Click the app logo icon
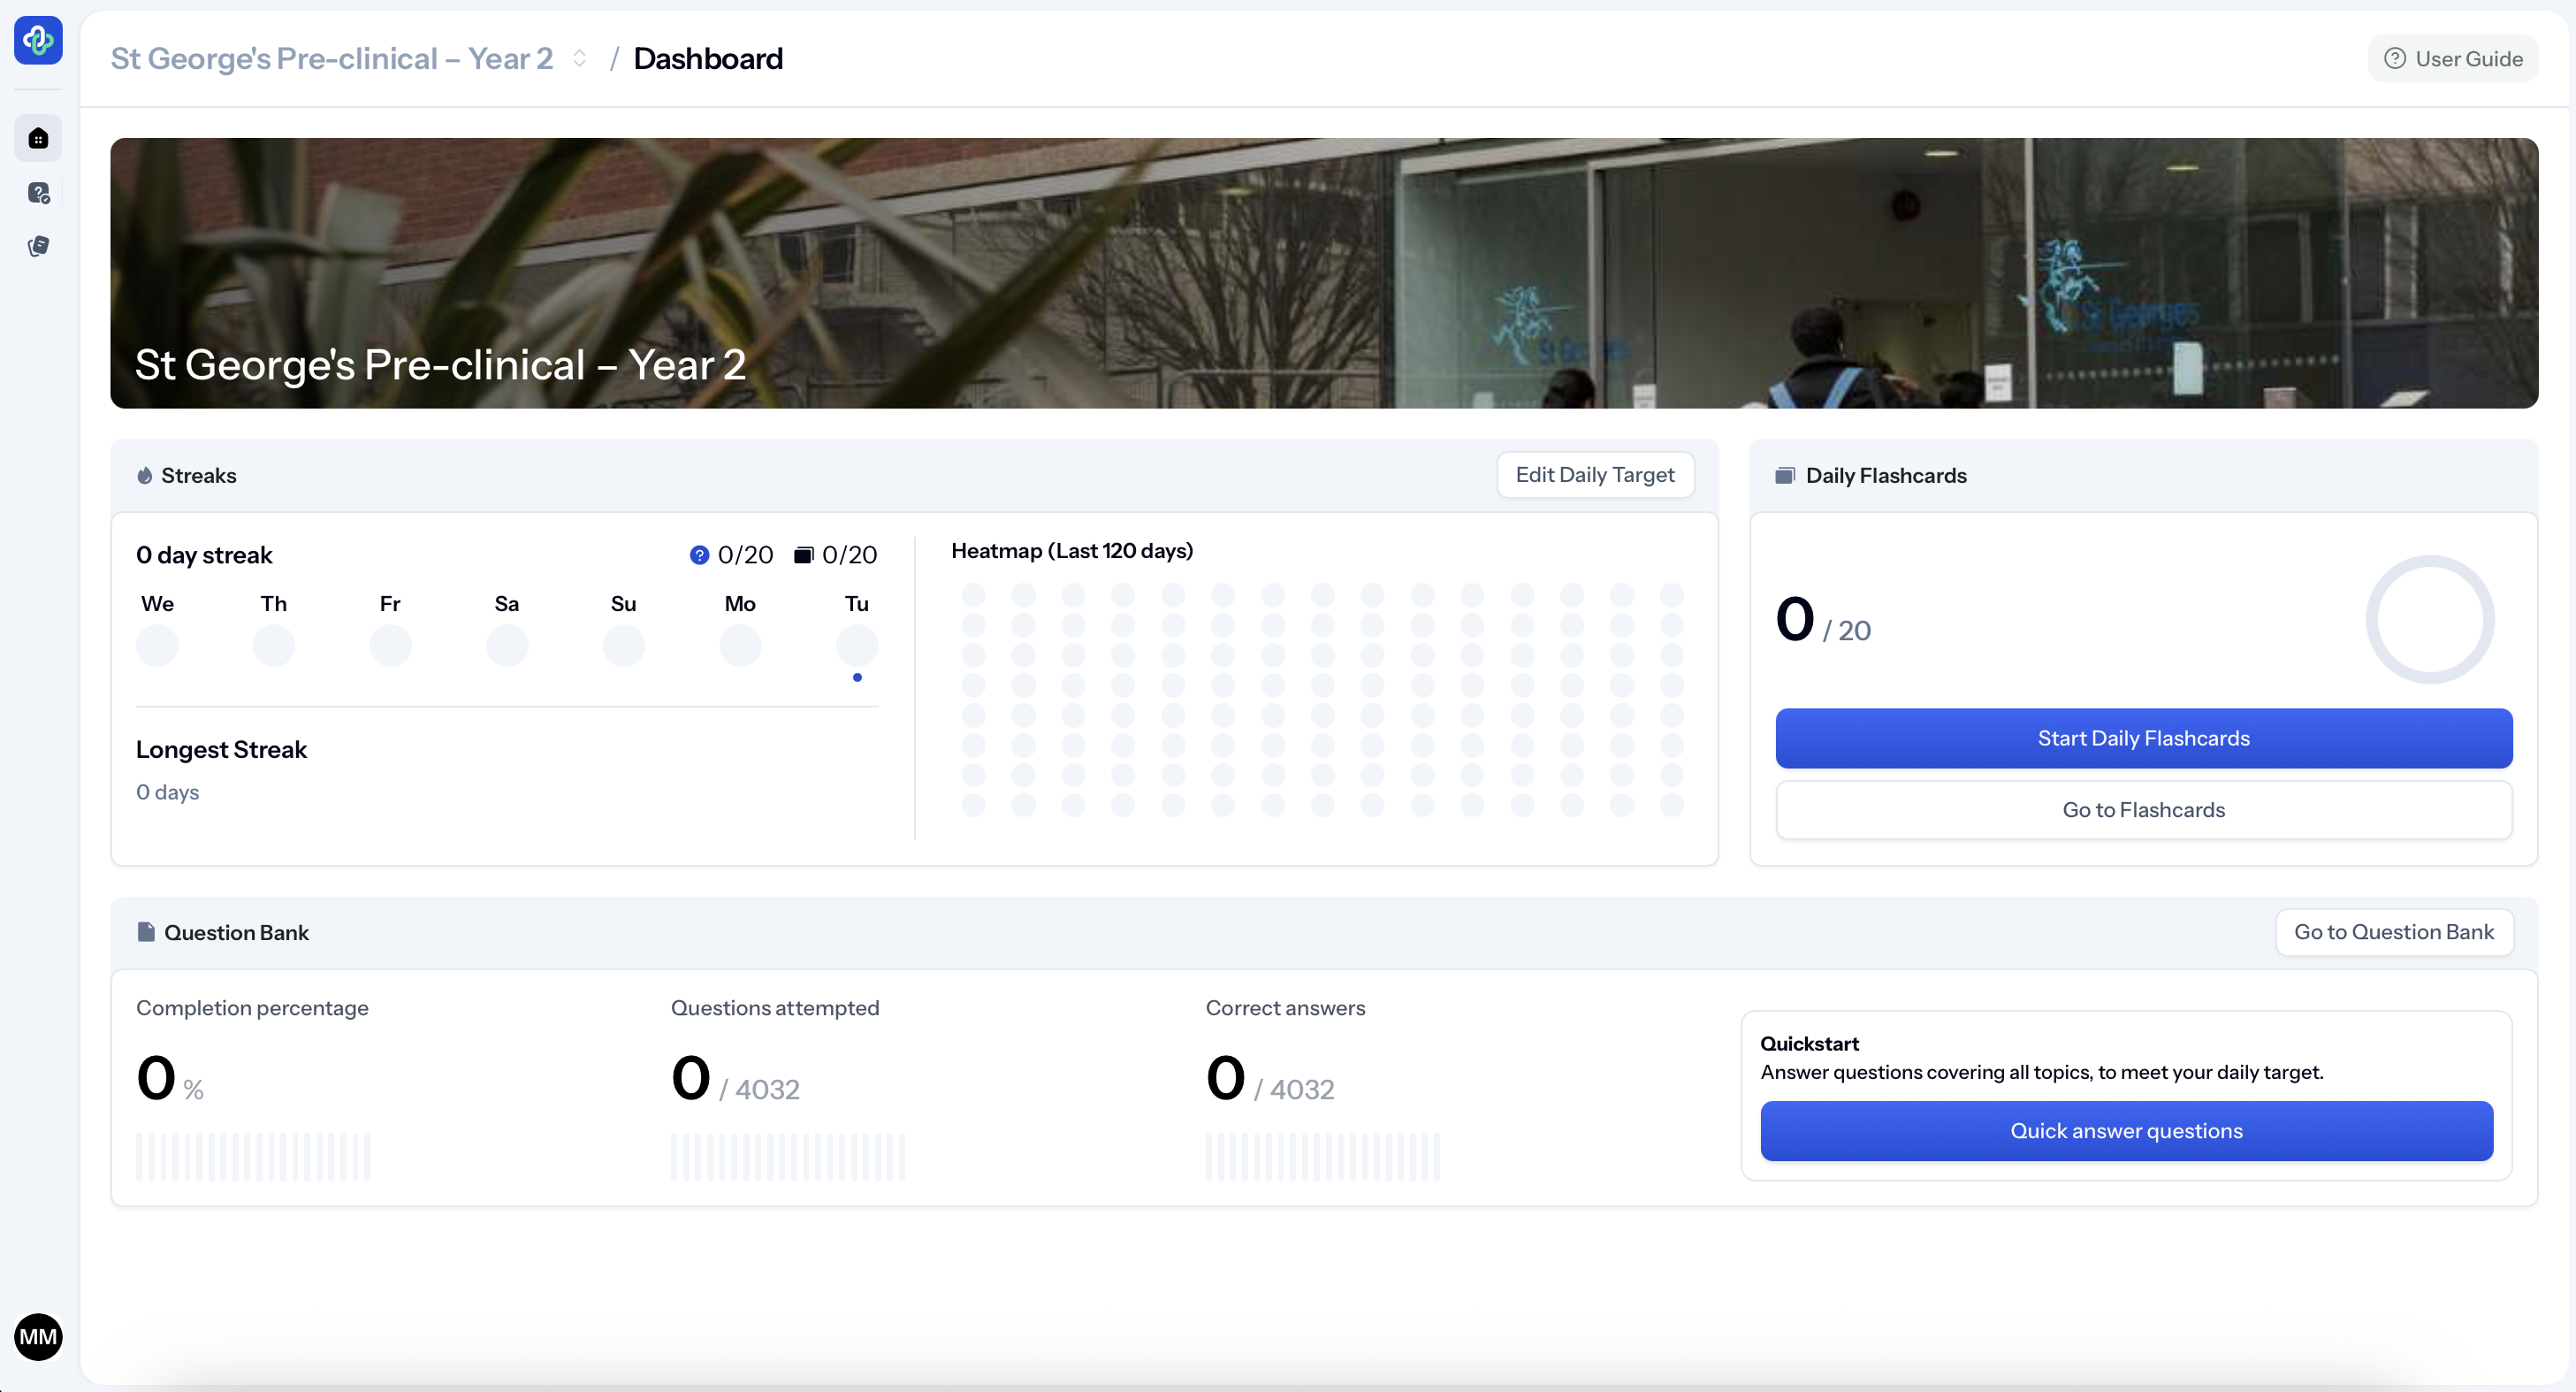Image resolution: width=2576 pixels, height=1392 pixels. [38, 40]
